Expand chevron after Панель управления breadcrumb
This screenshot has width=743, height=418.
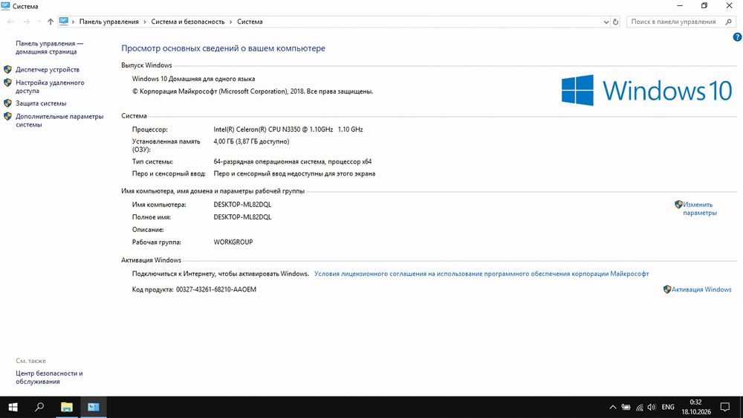(145, 22)
